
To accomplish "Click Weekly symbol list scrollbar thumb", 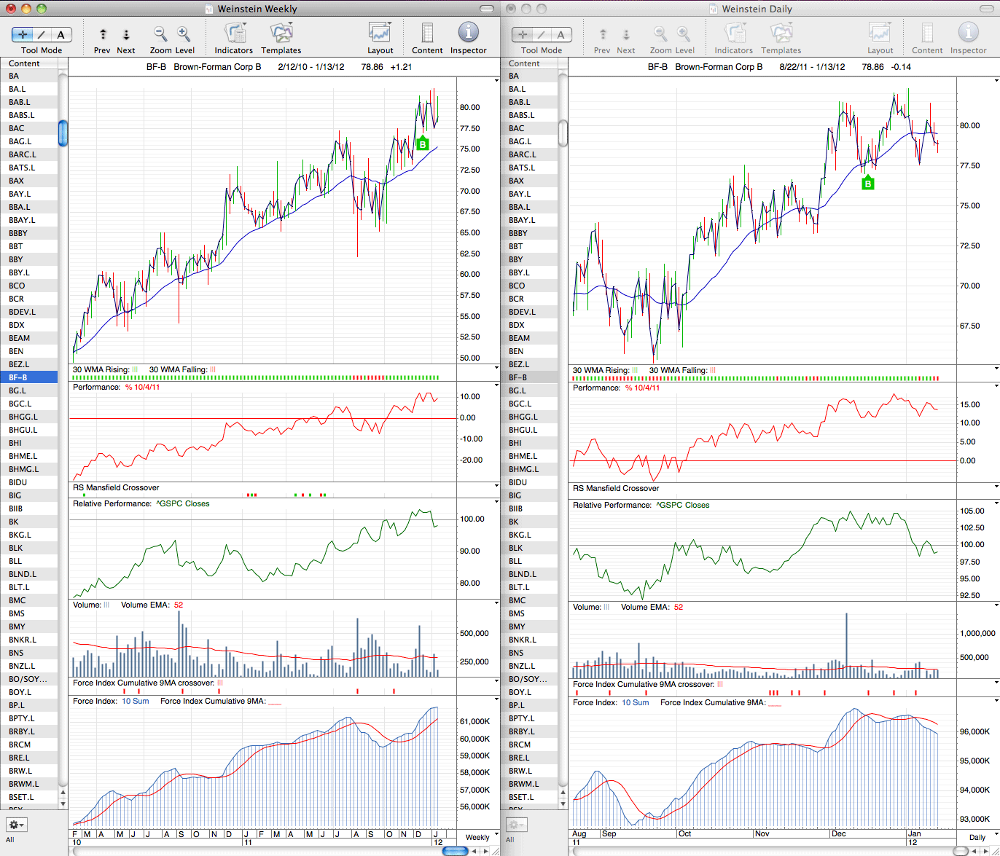I will tap(63, 133).
